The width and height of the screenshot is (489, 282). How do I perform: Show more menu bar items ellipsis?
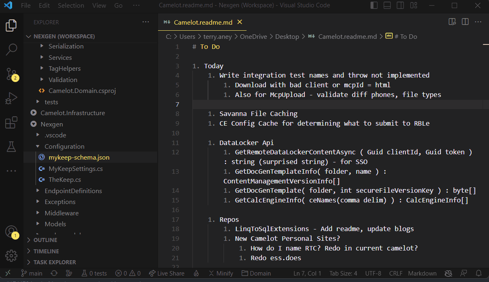[136, 6]
